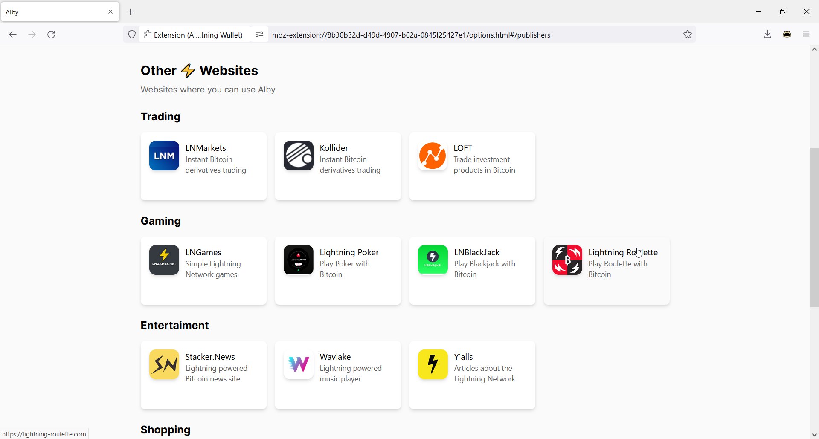The height and width of the screenshot is (439, 819).
Task: Open the Firefox application menu
Action: [806, 35]
